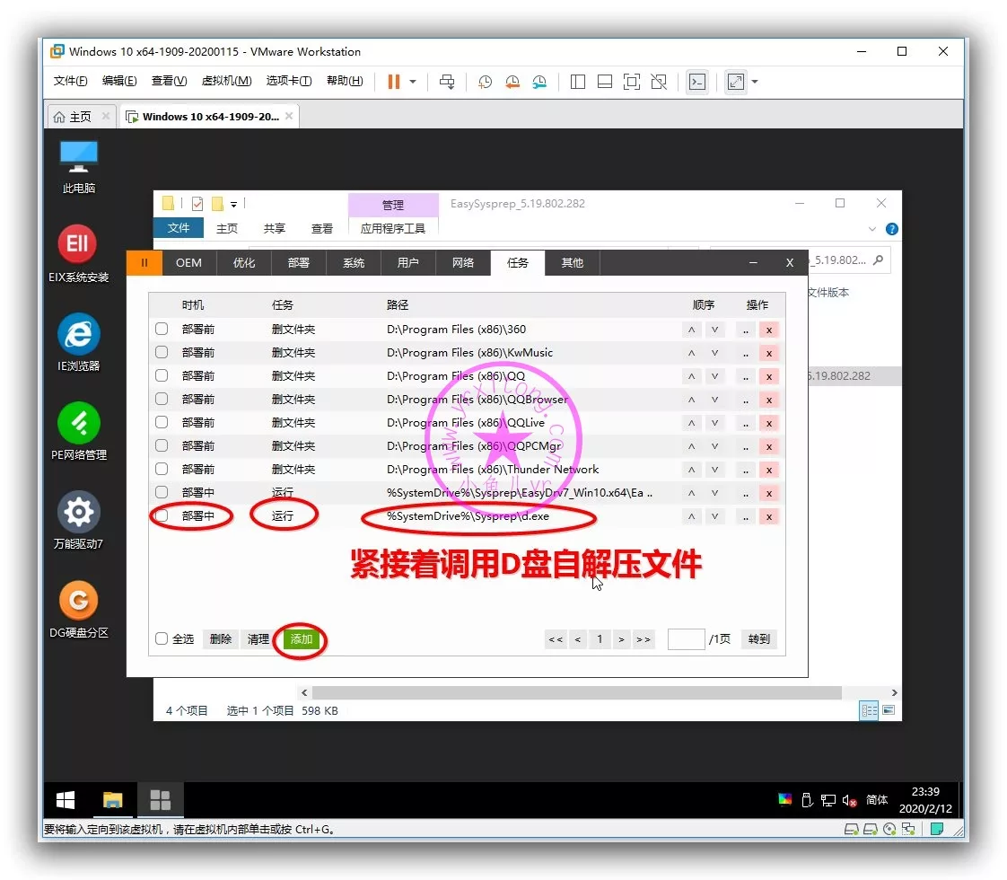Open the IE浏览器 desktop icon
The height and width of the screenshot is (880, 1007).
pyautogui.click(x=78, y=334)
